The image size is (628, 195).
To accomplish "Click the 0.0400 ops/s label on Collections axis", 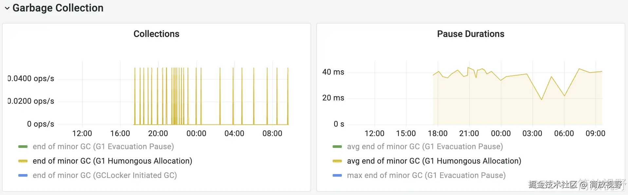I will [31, 79].
